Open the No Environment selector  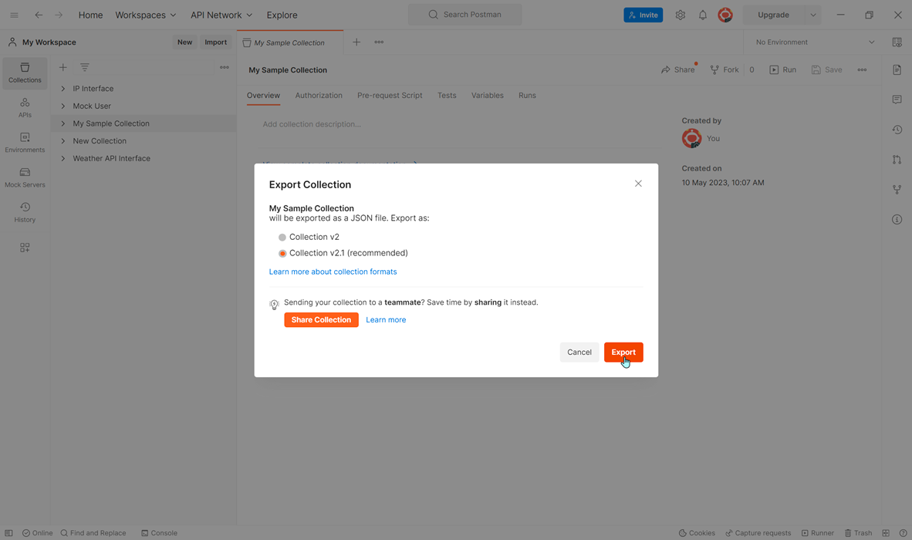[814, 42]
